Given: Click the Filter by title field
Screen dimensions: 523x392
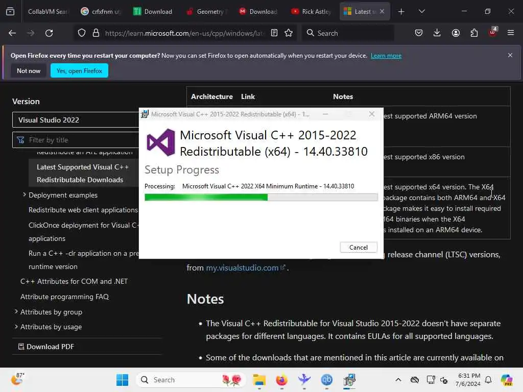Looking at the screenshot, I should coord(76,140).
